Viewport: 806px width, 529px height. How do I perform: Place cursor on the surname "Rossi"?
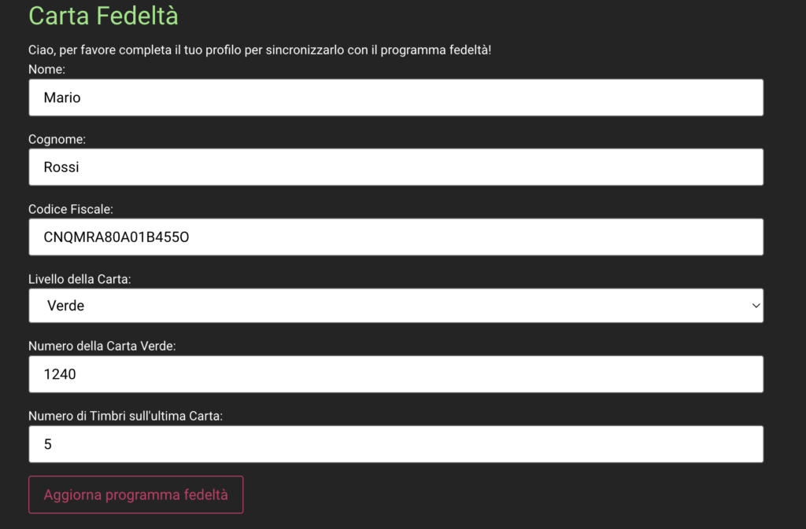[x=61, y=167]
